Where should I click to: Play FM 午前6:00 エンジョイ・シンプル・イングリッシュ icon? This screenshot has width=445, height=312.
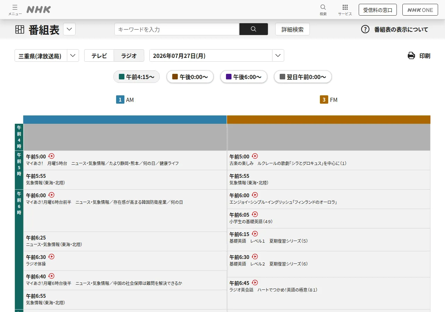pyautogui.click(x=255, y=195)
